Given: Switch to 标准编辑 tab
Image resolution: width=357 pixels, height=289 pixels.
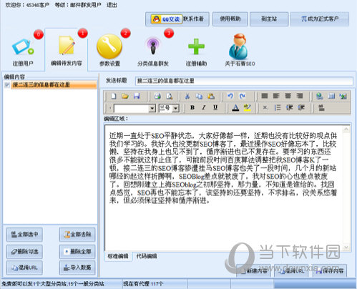Looking at the screenshot, I should [x=118, y=256].
